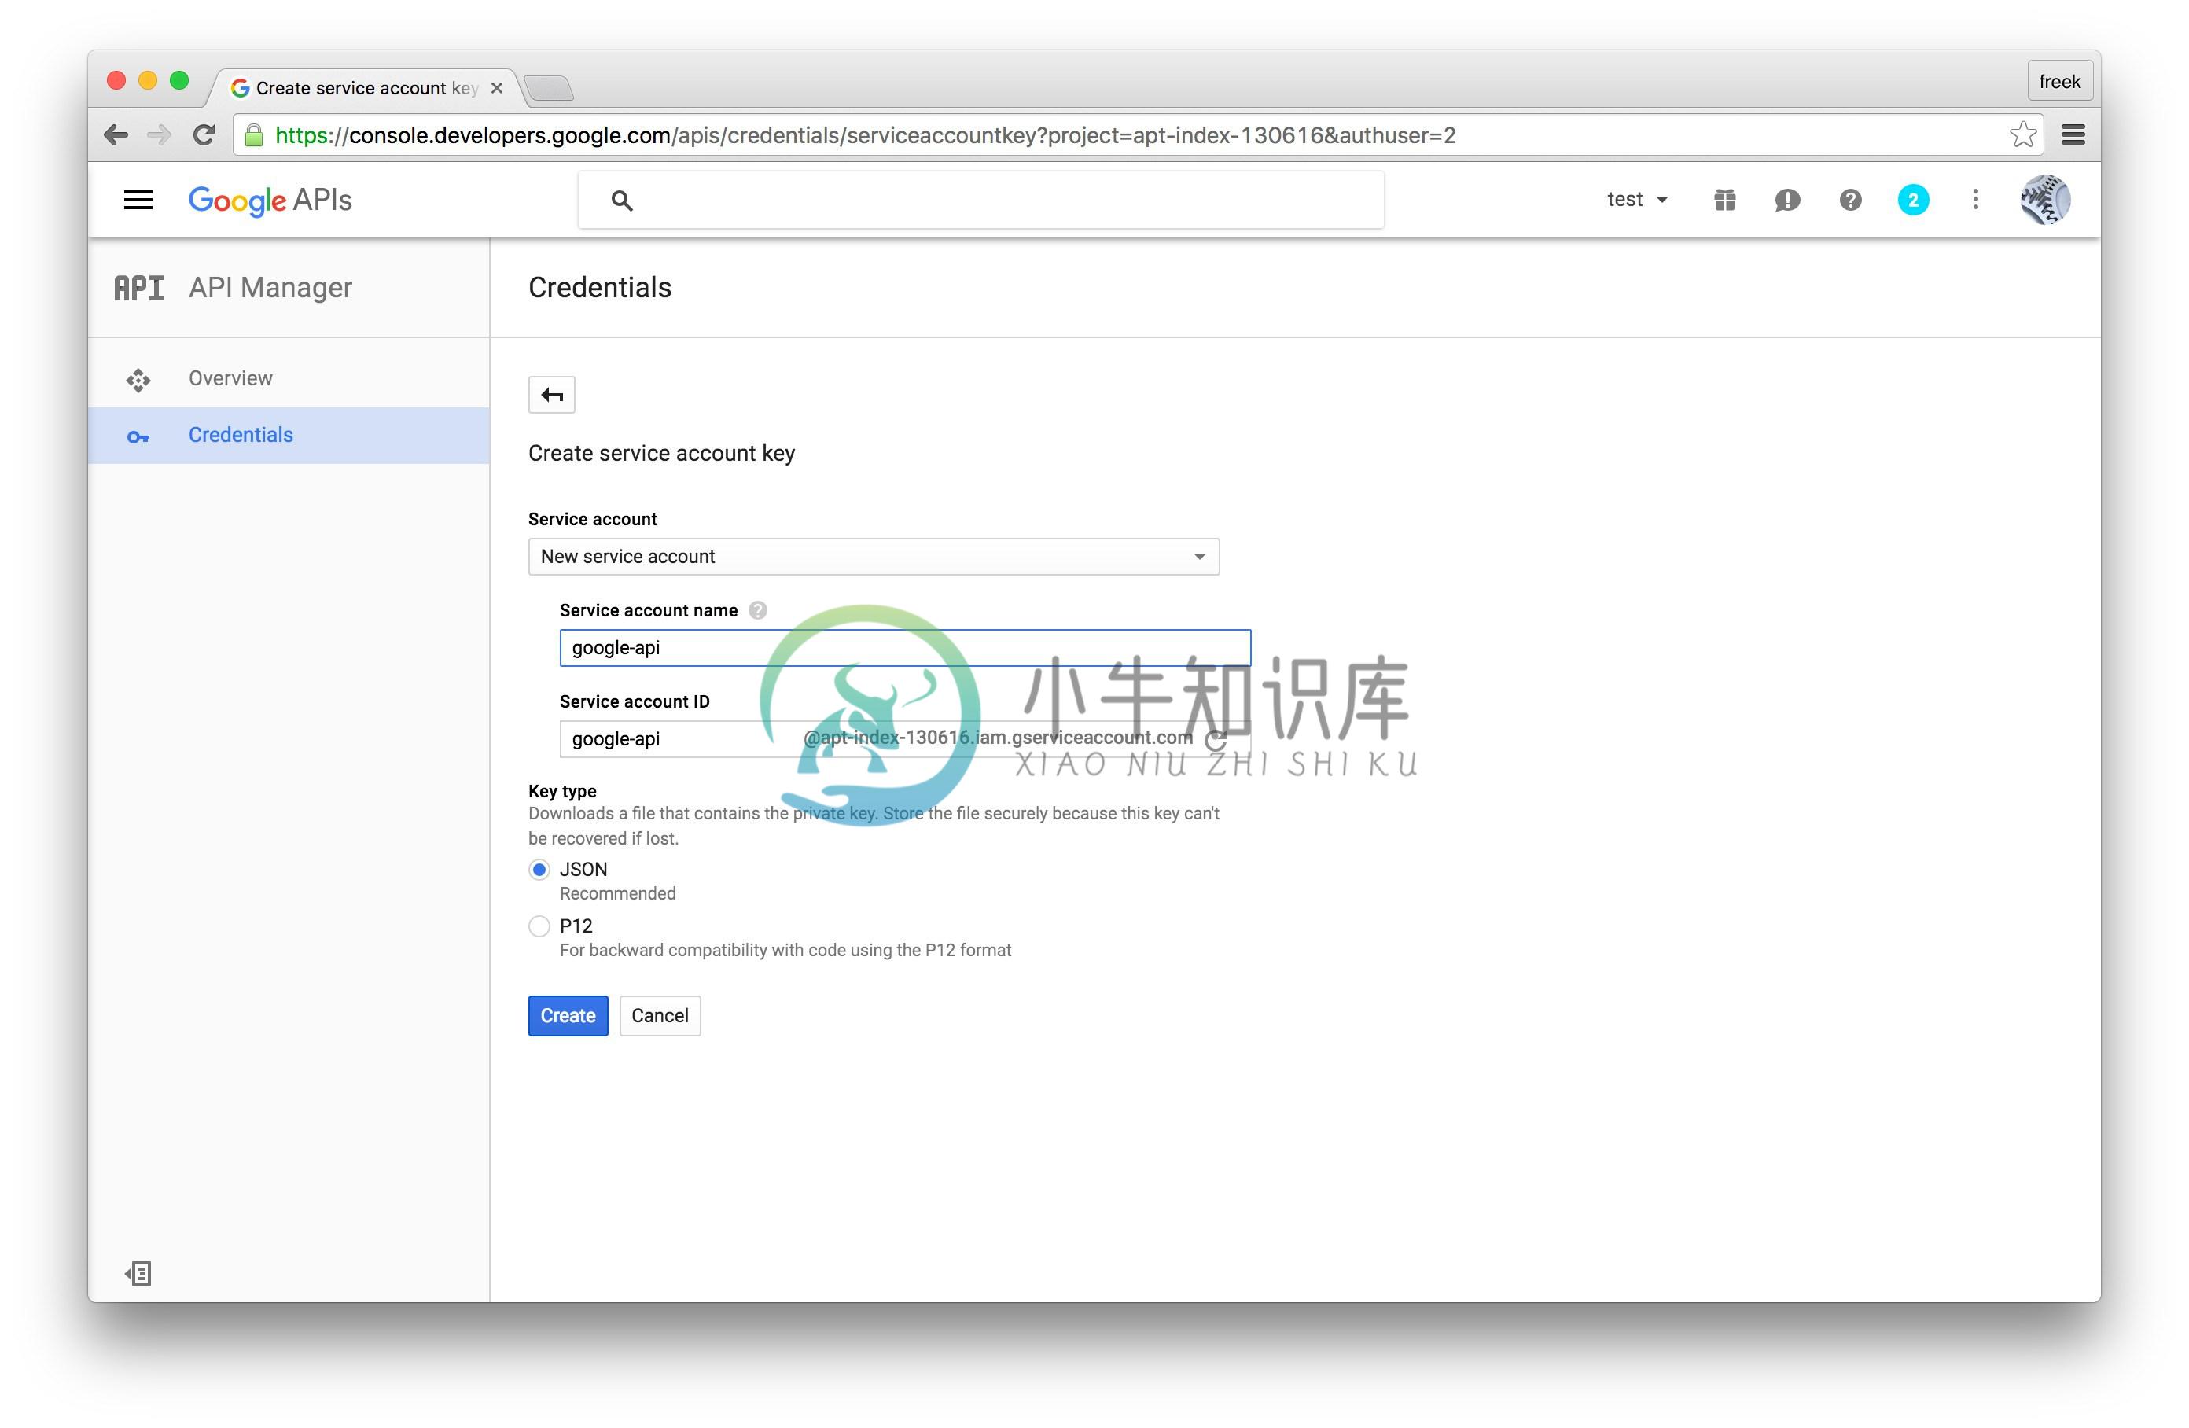Click the 'For backward compatibility' P12 description
The width and height of the screenshot is (2189, 1428).
[785, 951]
